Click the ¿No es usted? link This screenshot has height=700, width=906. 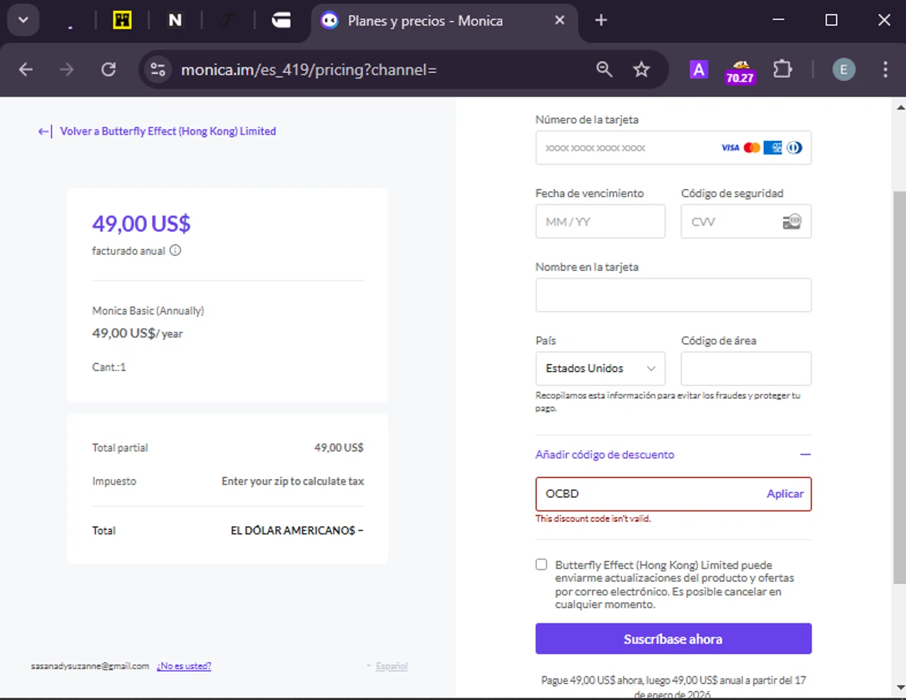[x=184, y=666]
